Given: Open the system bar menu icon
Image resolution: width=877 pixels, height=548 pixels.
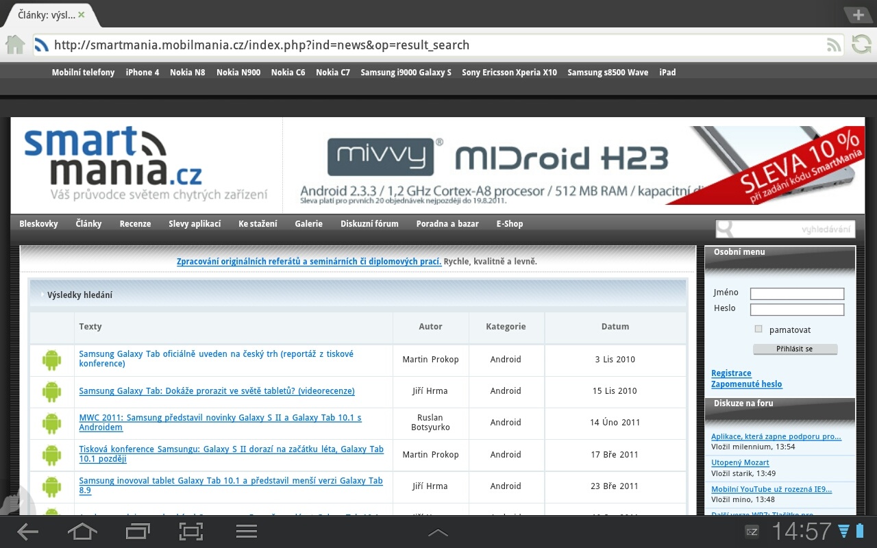Looking at the screenshot, I should pyautogui.click(x=246, y=532).
